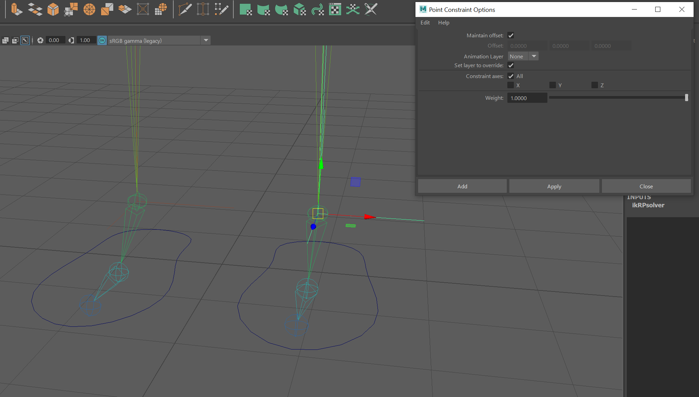699x397 pixels.
Task: Open the sRGB gamma (legacy) dropdown
Action: pyautogui.click(x=206, y=40)
